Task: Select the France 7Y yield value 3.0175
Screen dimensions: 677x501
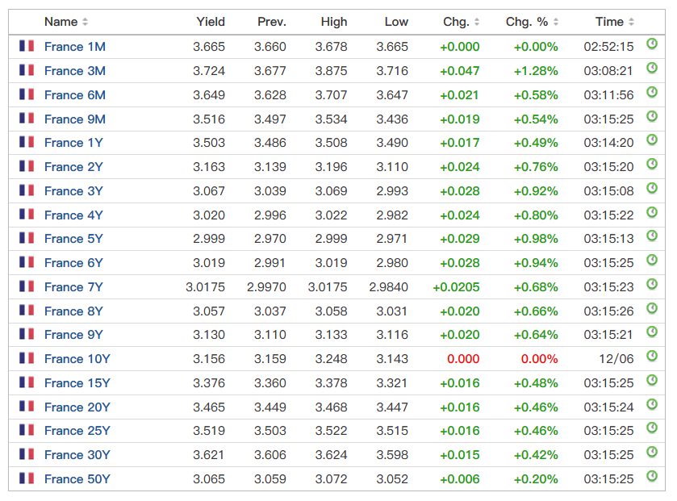Action: 206,287
